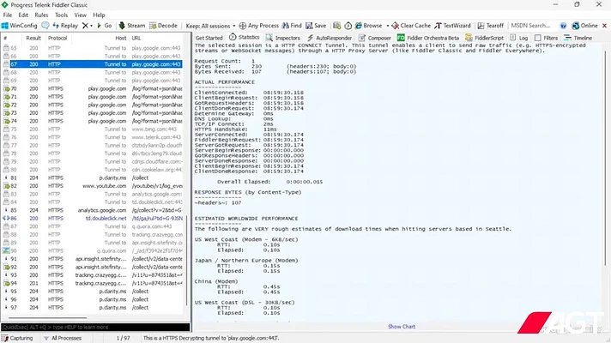Click All Processes filter in status bar
Viewport: 611px width, 343px height.
click(63, 338)
